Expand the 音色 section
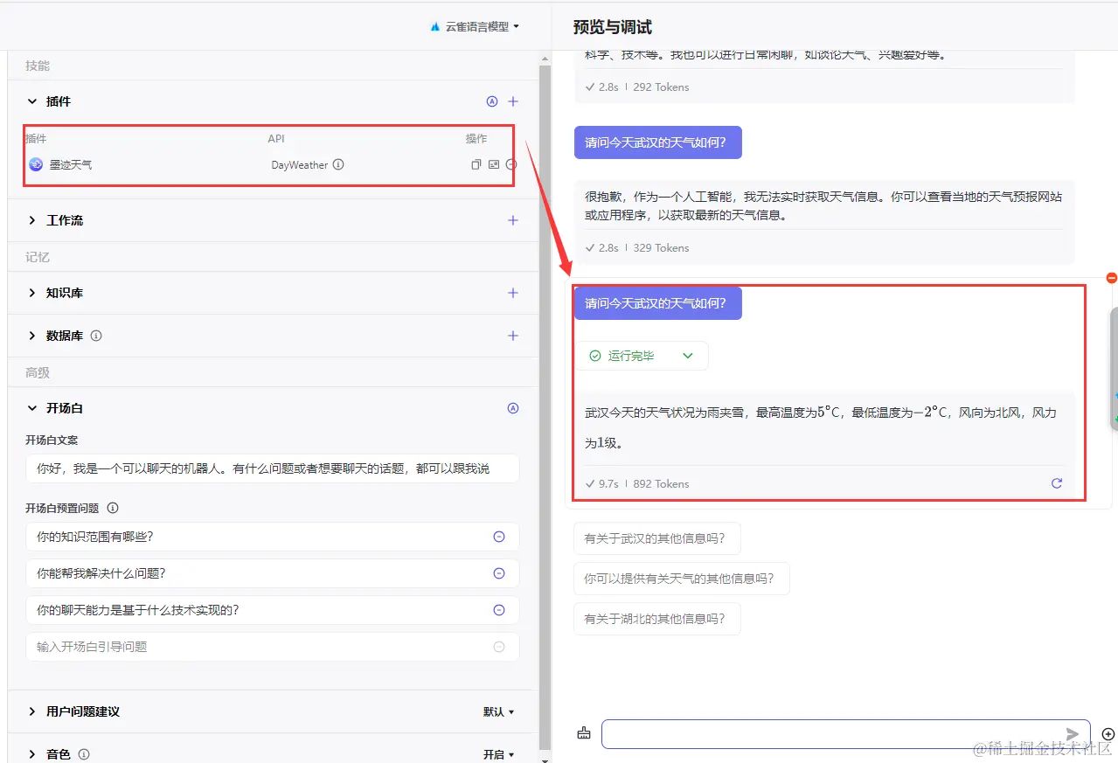Screen dimensions: 1118x763 [32, 754]
